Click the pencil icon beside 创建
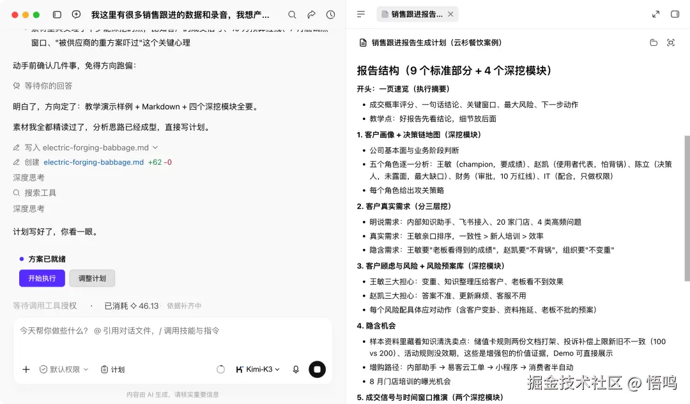Viewport: 690px width, 404px height. 16,162
